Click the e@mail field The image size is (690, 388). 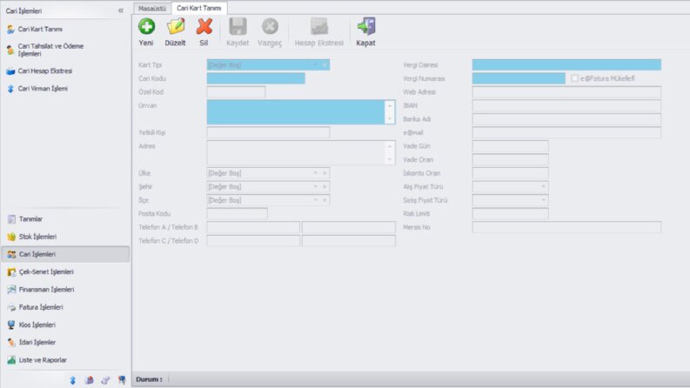pos(566,133)
